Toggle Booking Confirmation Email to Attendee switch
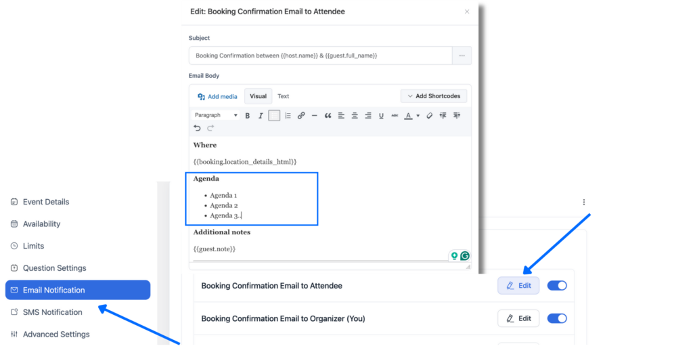This screenshot has height=363, width=693. [x=557, y=286]
